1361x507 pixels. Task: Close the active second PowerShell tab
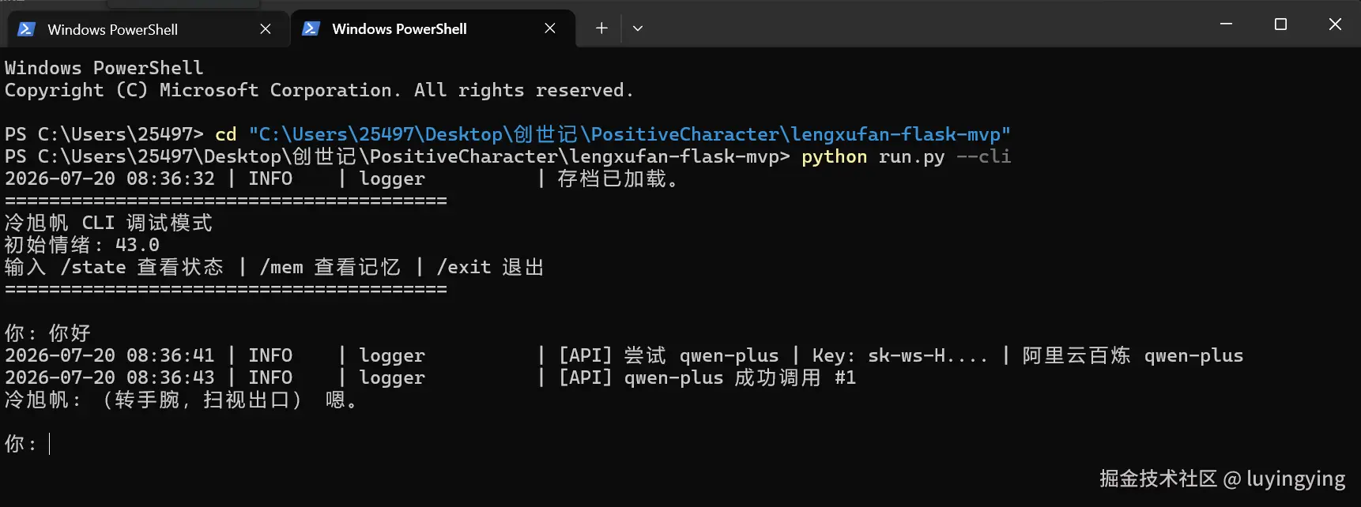coord(550,28)
